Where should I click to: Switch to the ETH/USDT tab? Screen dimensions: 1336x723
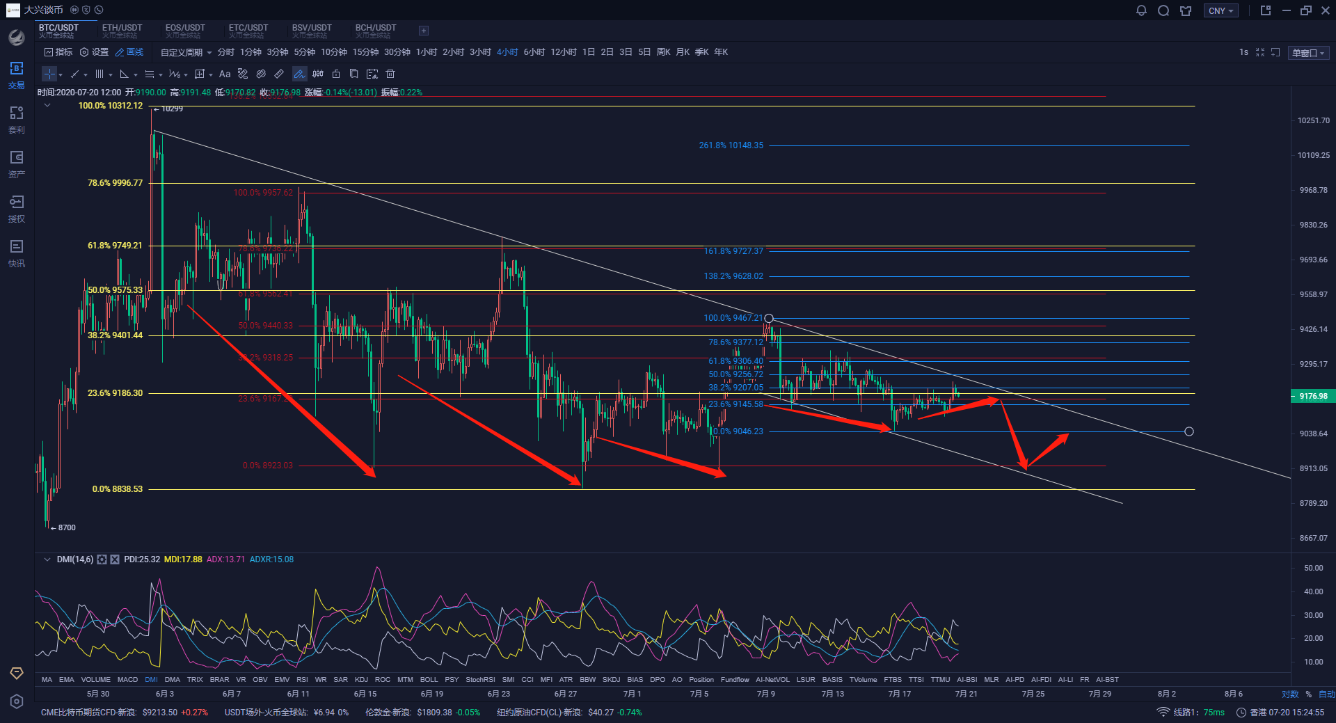pyautogui.click(x=122, y=31)
